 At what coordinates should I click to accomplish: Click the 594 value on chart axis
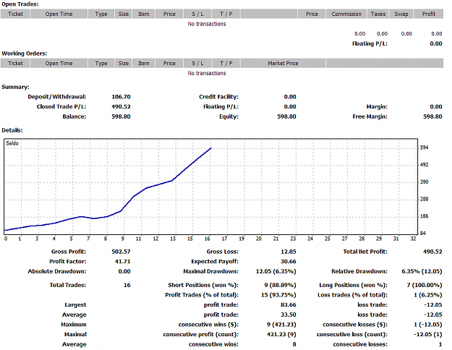tap(424, 148)
